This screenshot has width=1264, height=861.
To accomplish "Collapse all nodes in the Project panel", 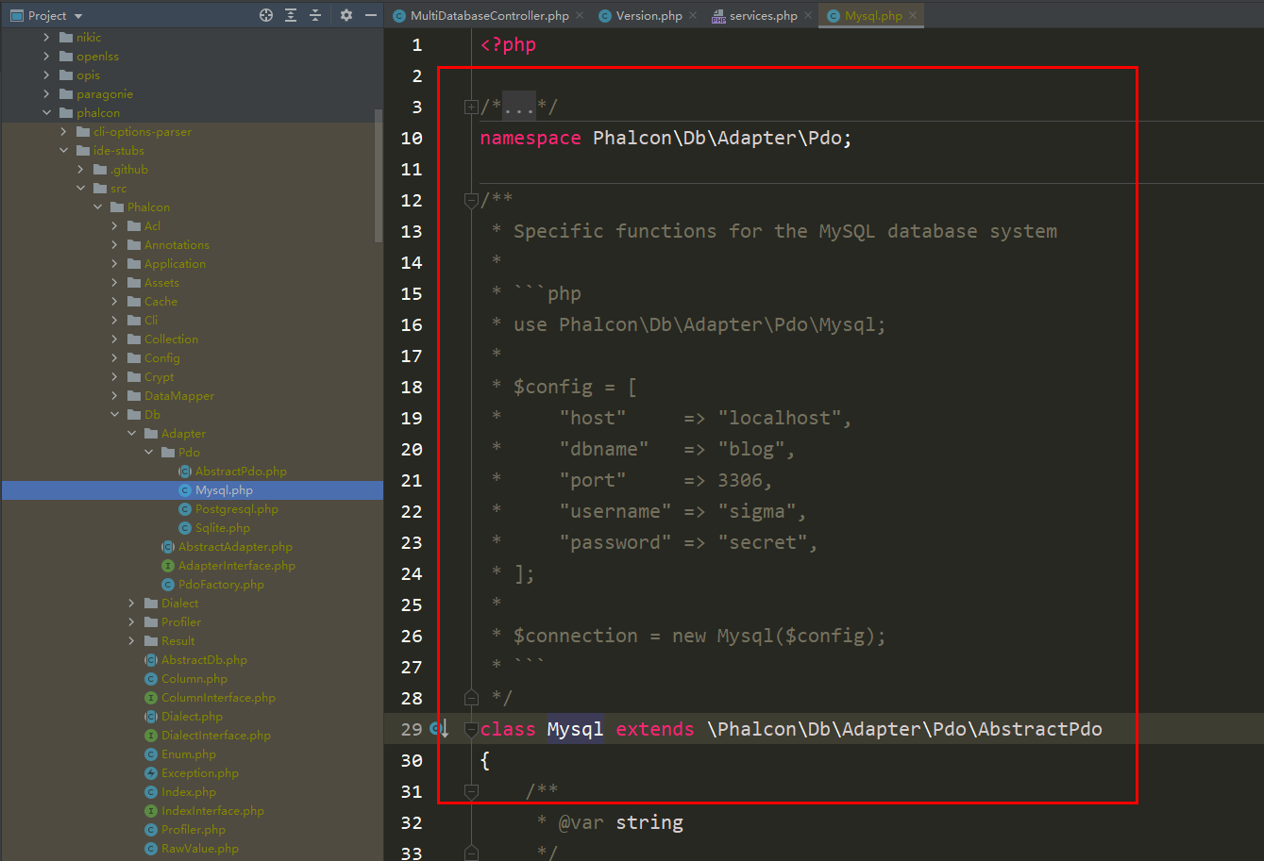I will pyautogui.click(x=315, y=15).
